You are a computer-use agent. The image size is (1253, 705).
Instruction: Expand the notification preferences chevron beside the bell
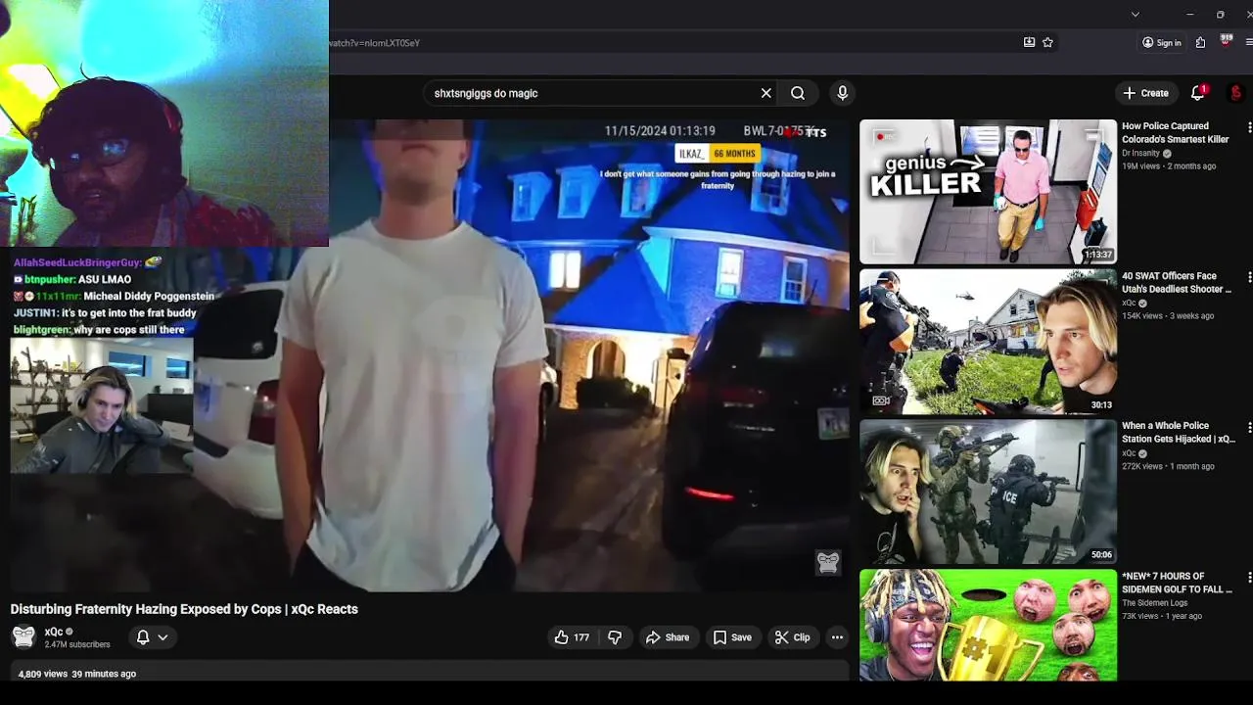[162, 637]
